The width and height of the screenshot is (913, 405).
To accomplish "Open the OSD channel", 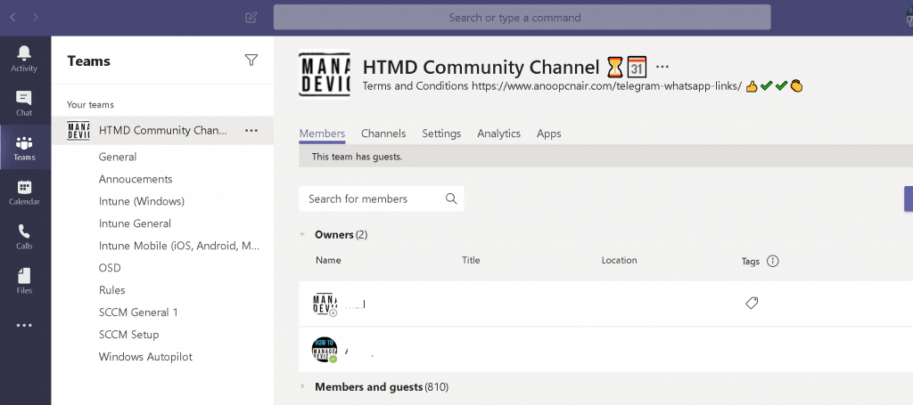I will click(x=110, y=268).
